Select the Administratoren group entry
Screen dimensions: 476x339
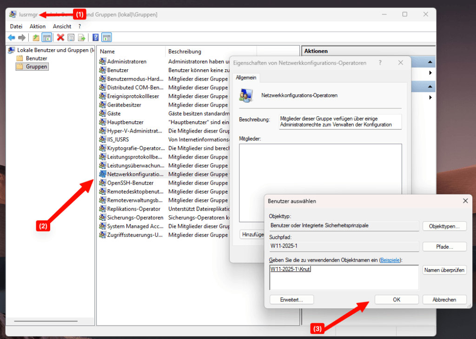point(126,61)
